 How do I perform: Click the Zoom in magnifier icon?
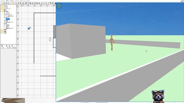(x=51, y=3)
